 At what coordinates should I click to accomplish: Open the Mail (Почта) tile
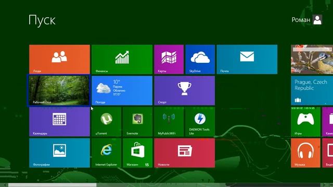(247, 59)
